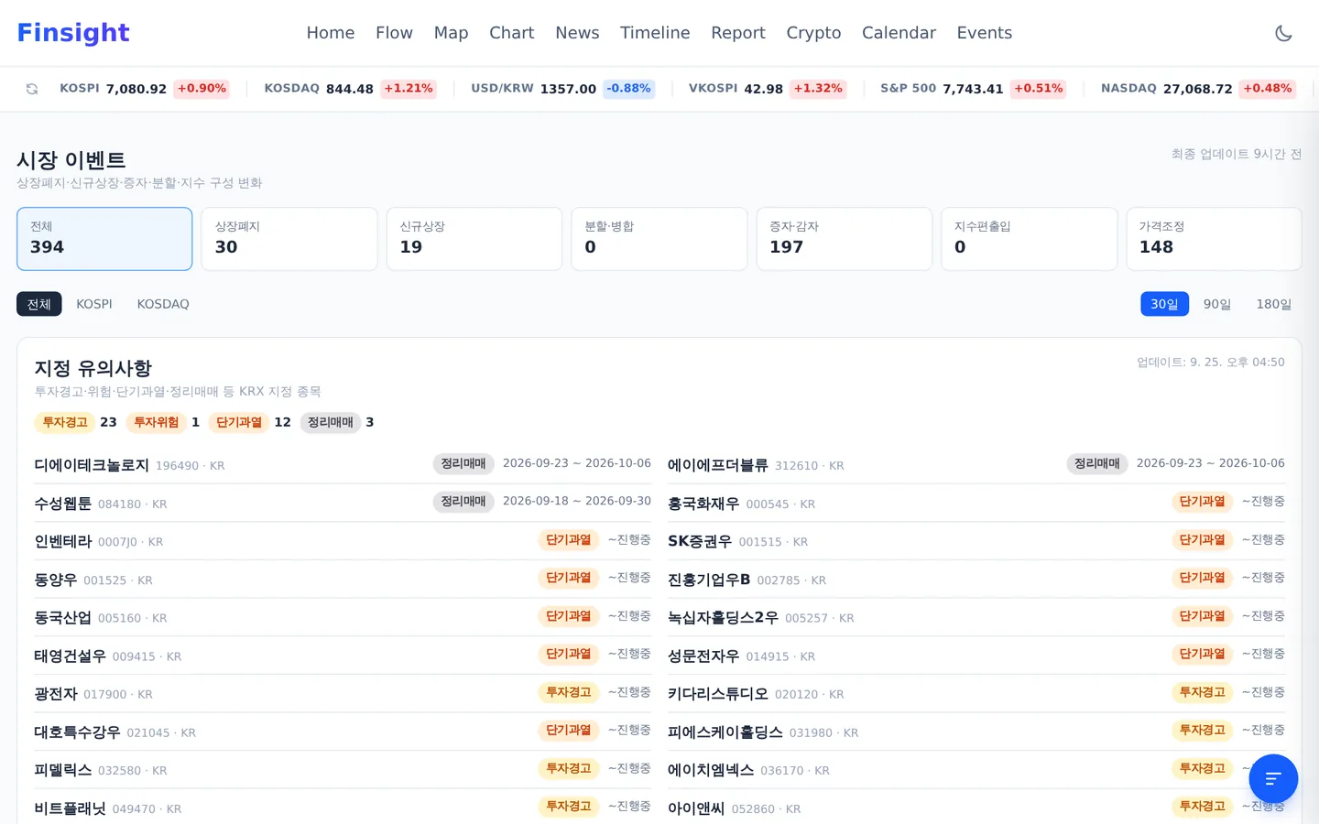Screen dimensions: 1319x824
Task: Select the 신규상장 19 card
Action: (x=474, y=239)
